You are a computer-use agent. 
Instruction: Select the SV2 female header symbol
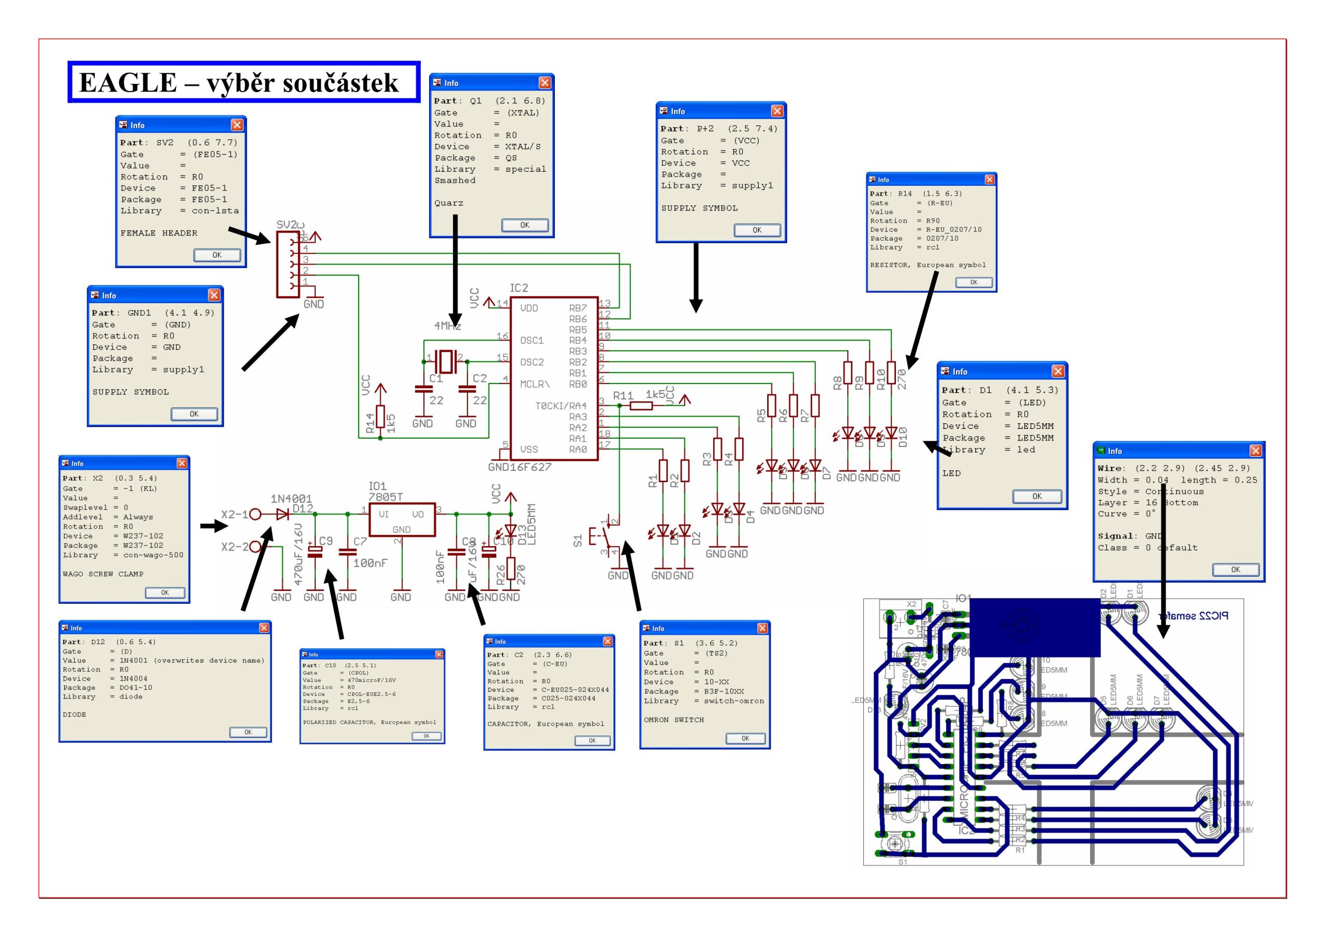click(287, 264)
